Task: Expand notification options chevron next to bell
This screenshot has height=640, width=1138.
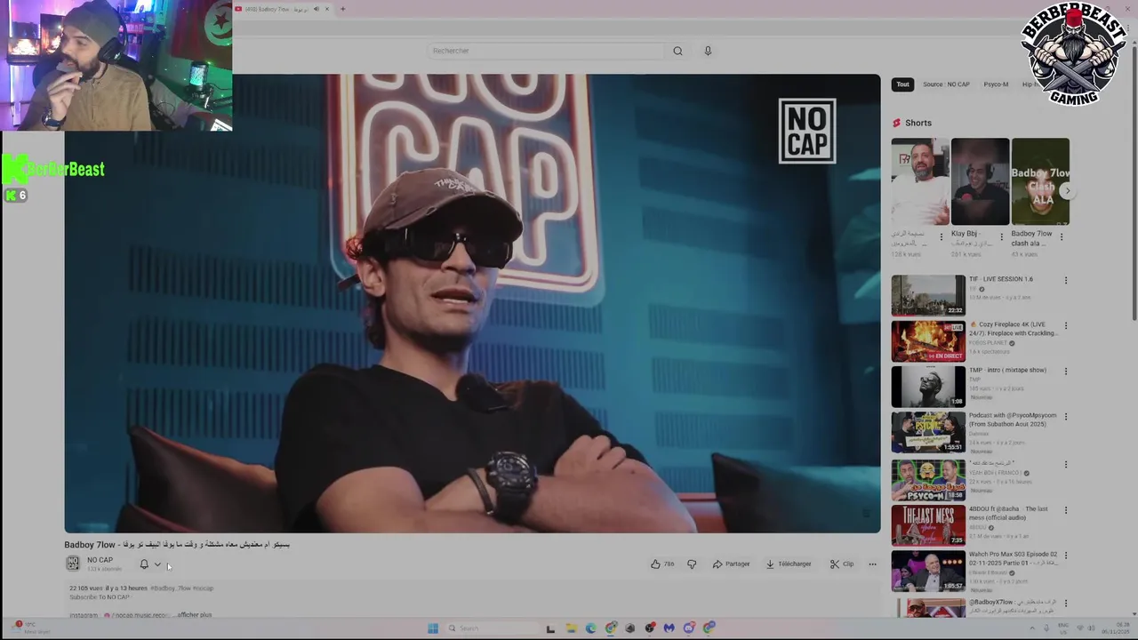Action: tap(157, 564)
